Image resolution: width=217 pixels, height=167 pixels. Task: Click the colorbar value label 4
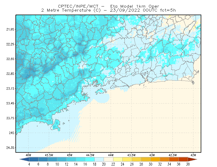click(29, 164)
